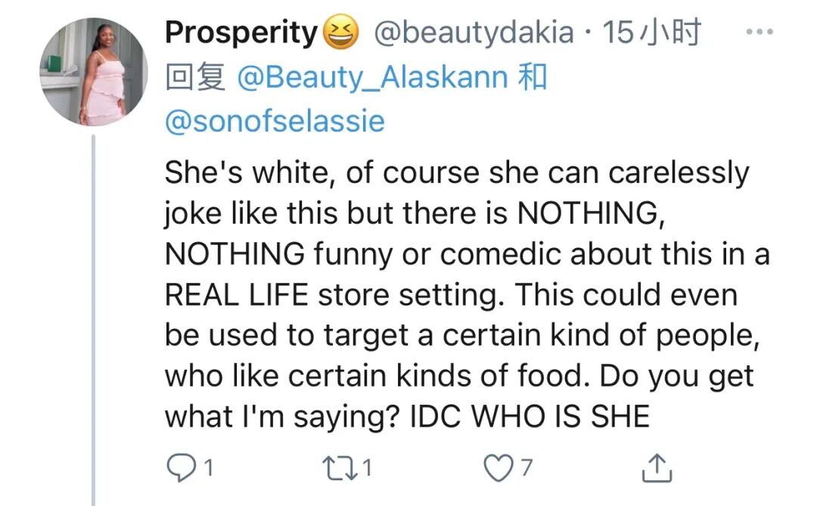Open the @sonofselassie mention link

[x=275, y=121]
